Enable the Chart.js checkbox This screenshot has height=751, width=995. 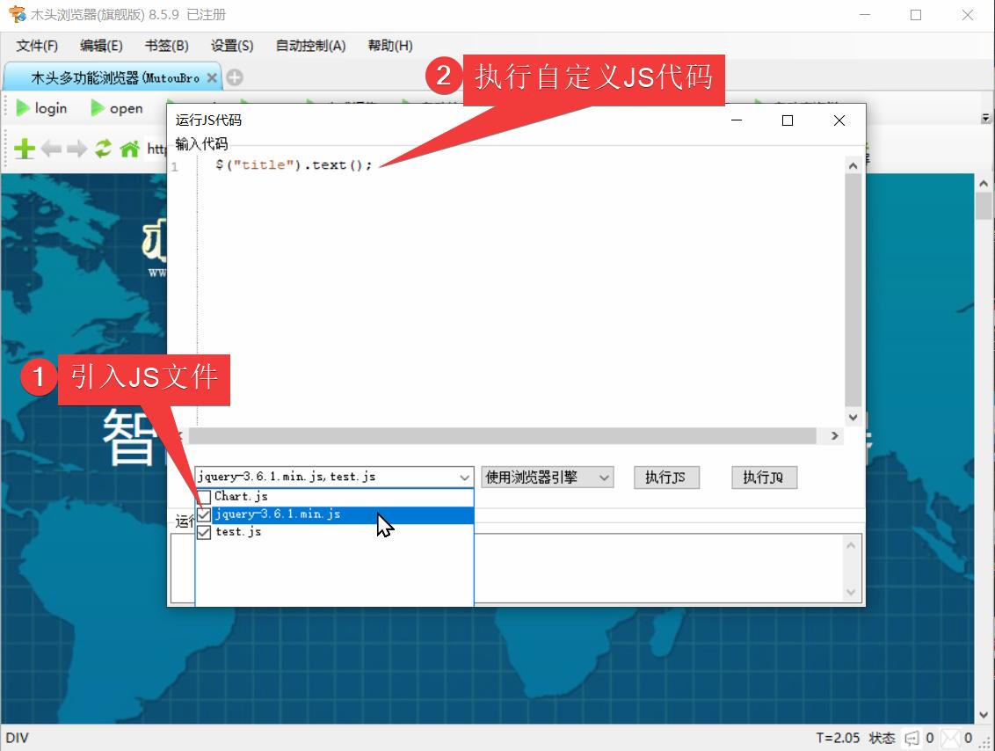[204, 496]
